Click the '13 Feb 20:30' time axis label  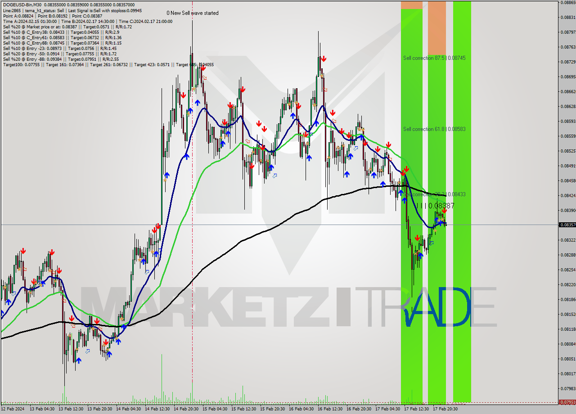point(100,409)
